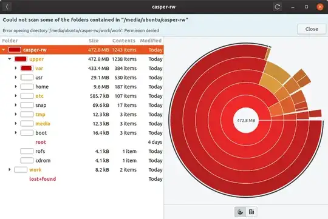Click the 1238 items contents cell
328x219 pixels.
click(x=125, y=59)
